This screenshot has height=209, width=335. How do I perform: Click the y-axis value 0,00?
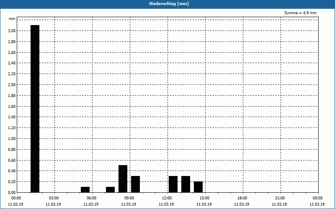pos(12,193)
